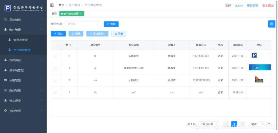This screenshot has height=133, width=278.
Task: Click 首页 in the breadcrumb
Action: 62,5
